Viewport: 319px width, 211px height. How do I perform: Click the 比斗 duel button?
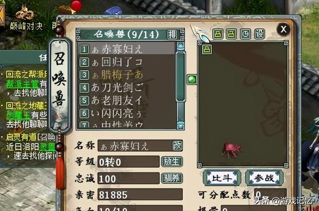(x=222, y=178)
